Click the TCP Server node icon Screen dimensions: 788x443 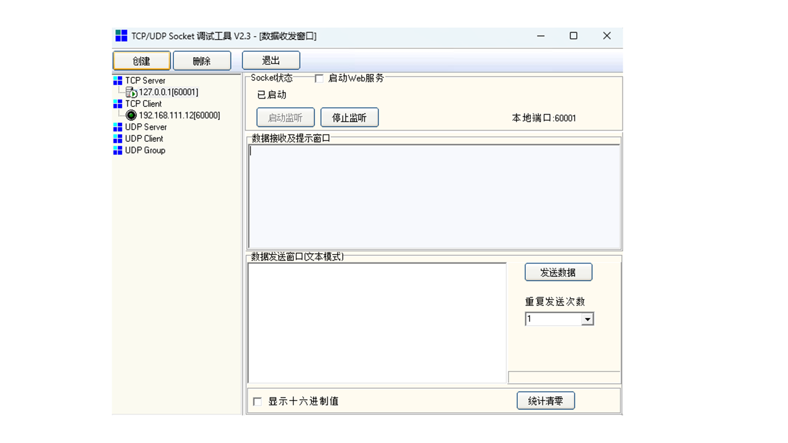click(118, 80)
